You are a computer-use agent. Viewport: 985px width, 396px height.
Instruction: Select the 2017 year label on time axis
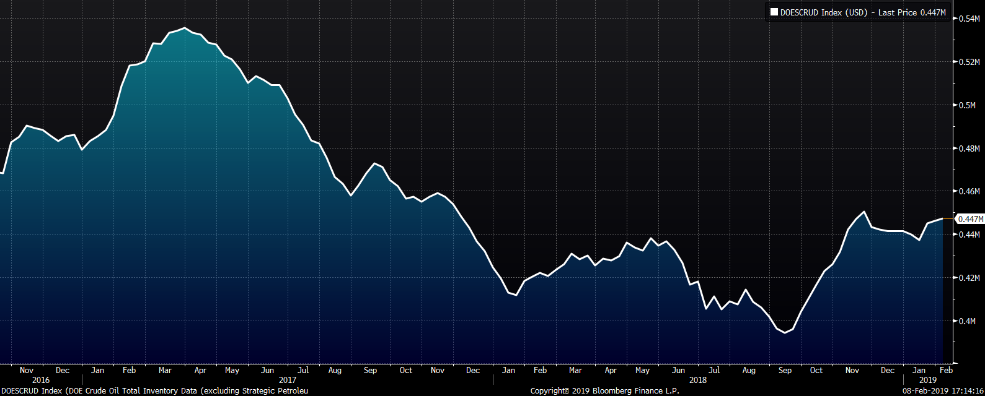click(287, 380)
